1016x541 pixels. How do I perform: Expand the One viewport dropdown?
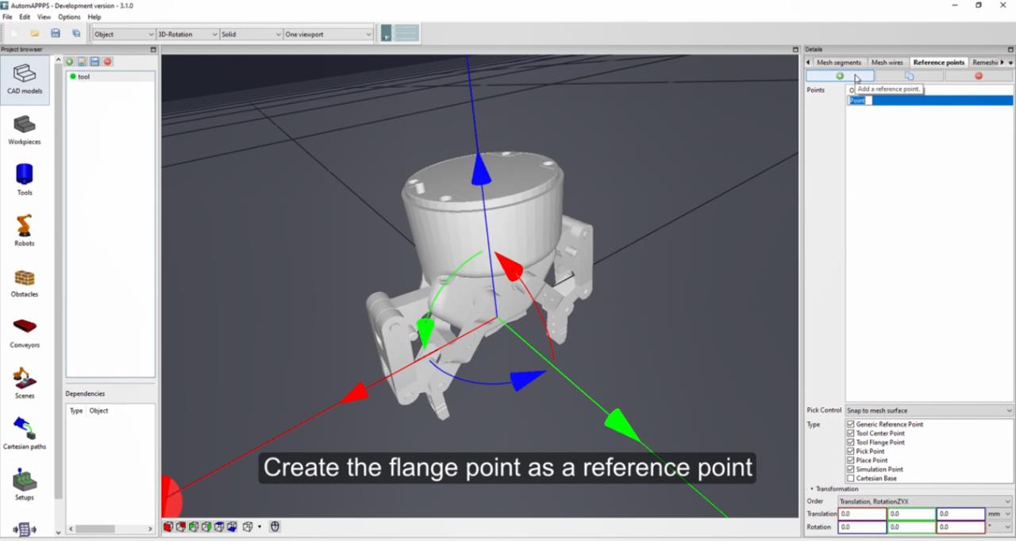328,34
